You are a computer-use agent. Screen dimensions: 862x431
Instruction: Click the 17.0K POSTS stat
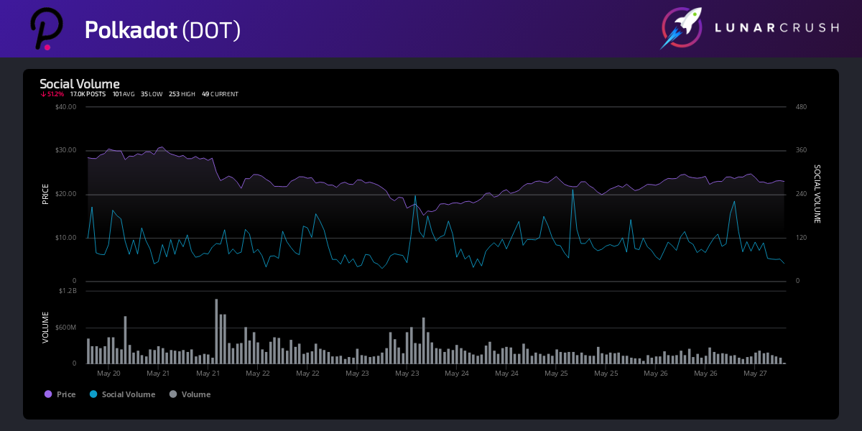[x=88, y=94]
